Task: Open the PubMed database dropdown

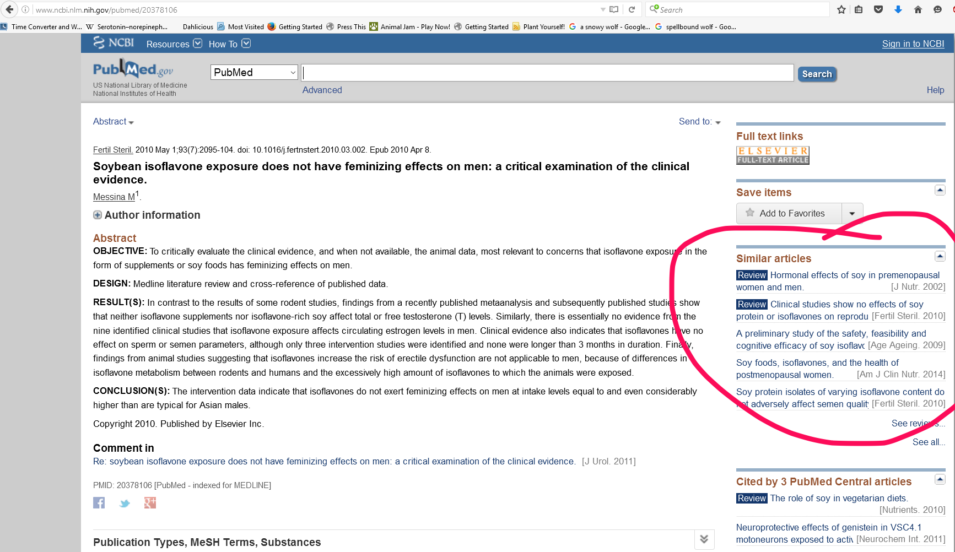Action: click(254, 72)
